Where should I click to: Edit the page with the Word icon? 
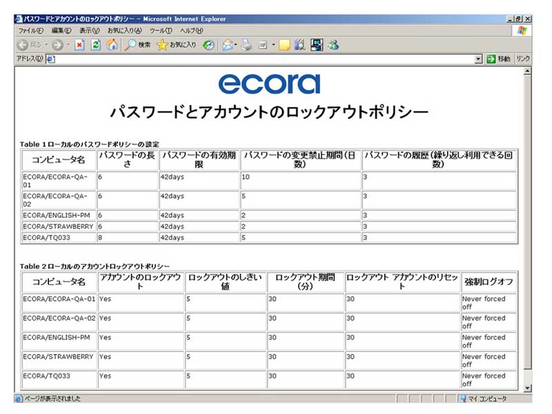click(263, 45)
